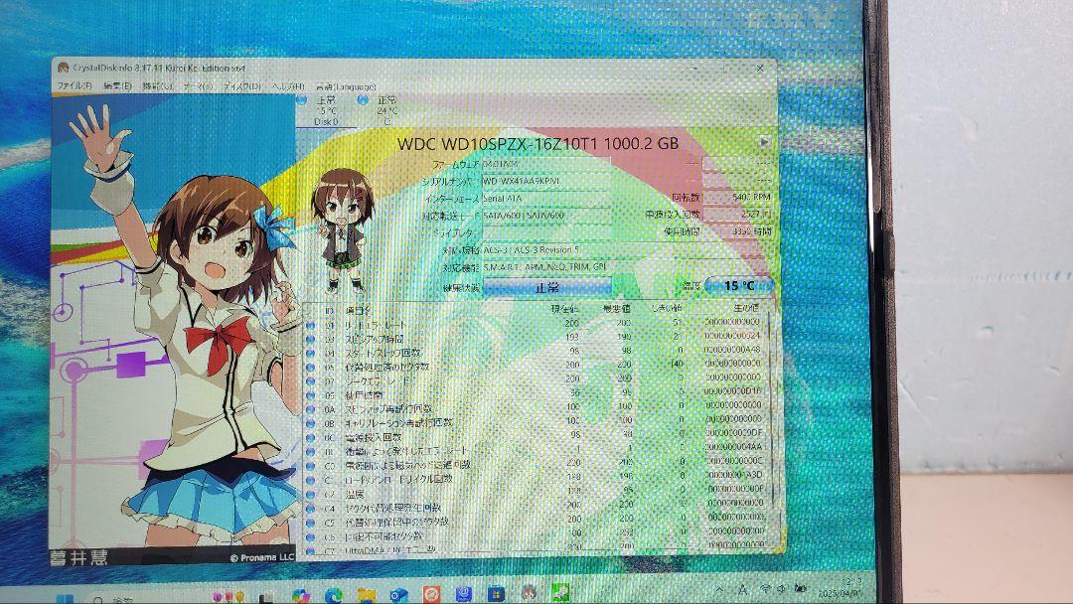Open the 機能(U) menu

157,86
